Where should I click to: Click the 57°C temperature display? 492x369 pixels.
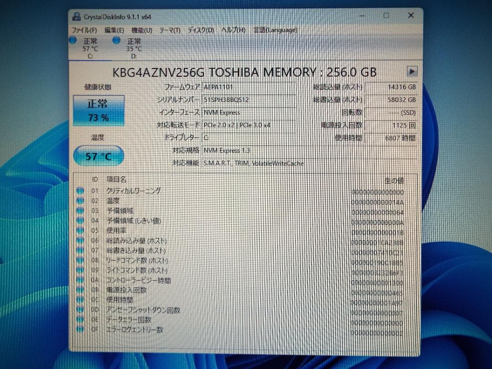[98, 156]
